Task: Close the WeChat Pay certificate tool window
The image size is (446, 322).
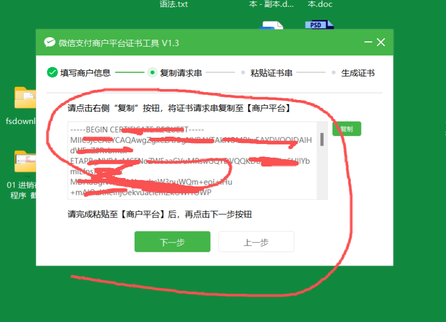Action: pos(381,42)
